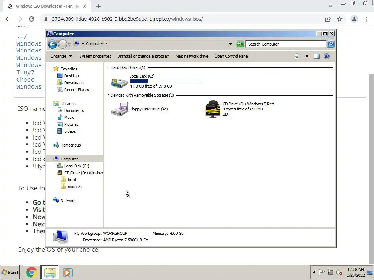Screen dimensions: 374x280
Task: Close the Windows ISO Downloader tab
Action: 85,7
